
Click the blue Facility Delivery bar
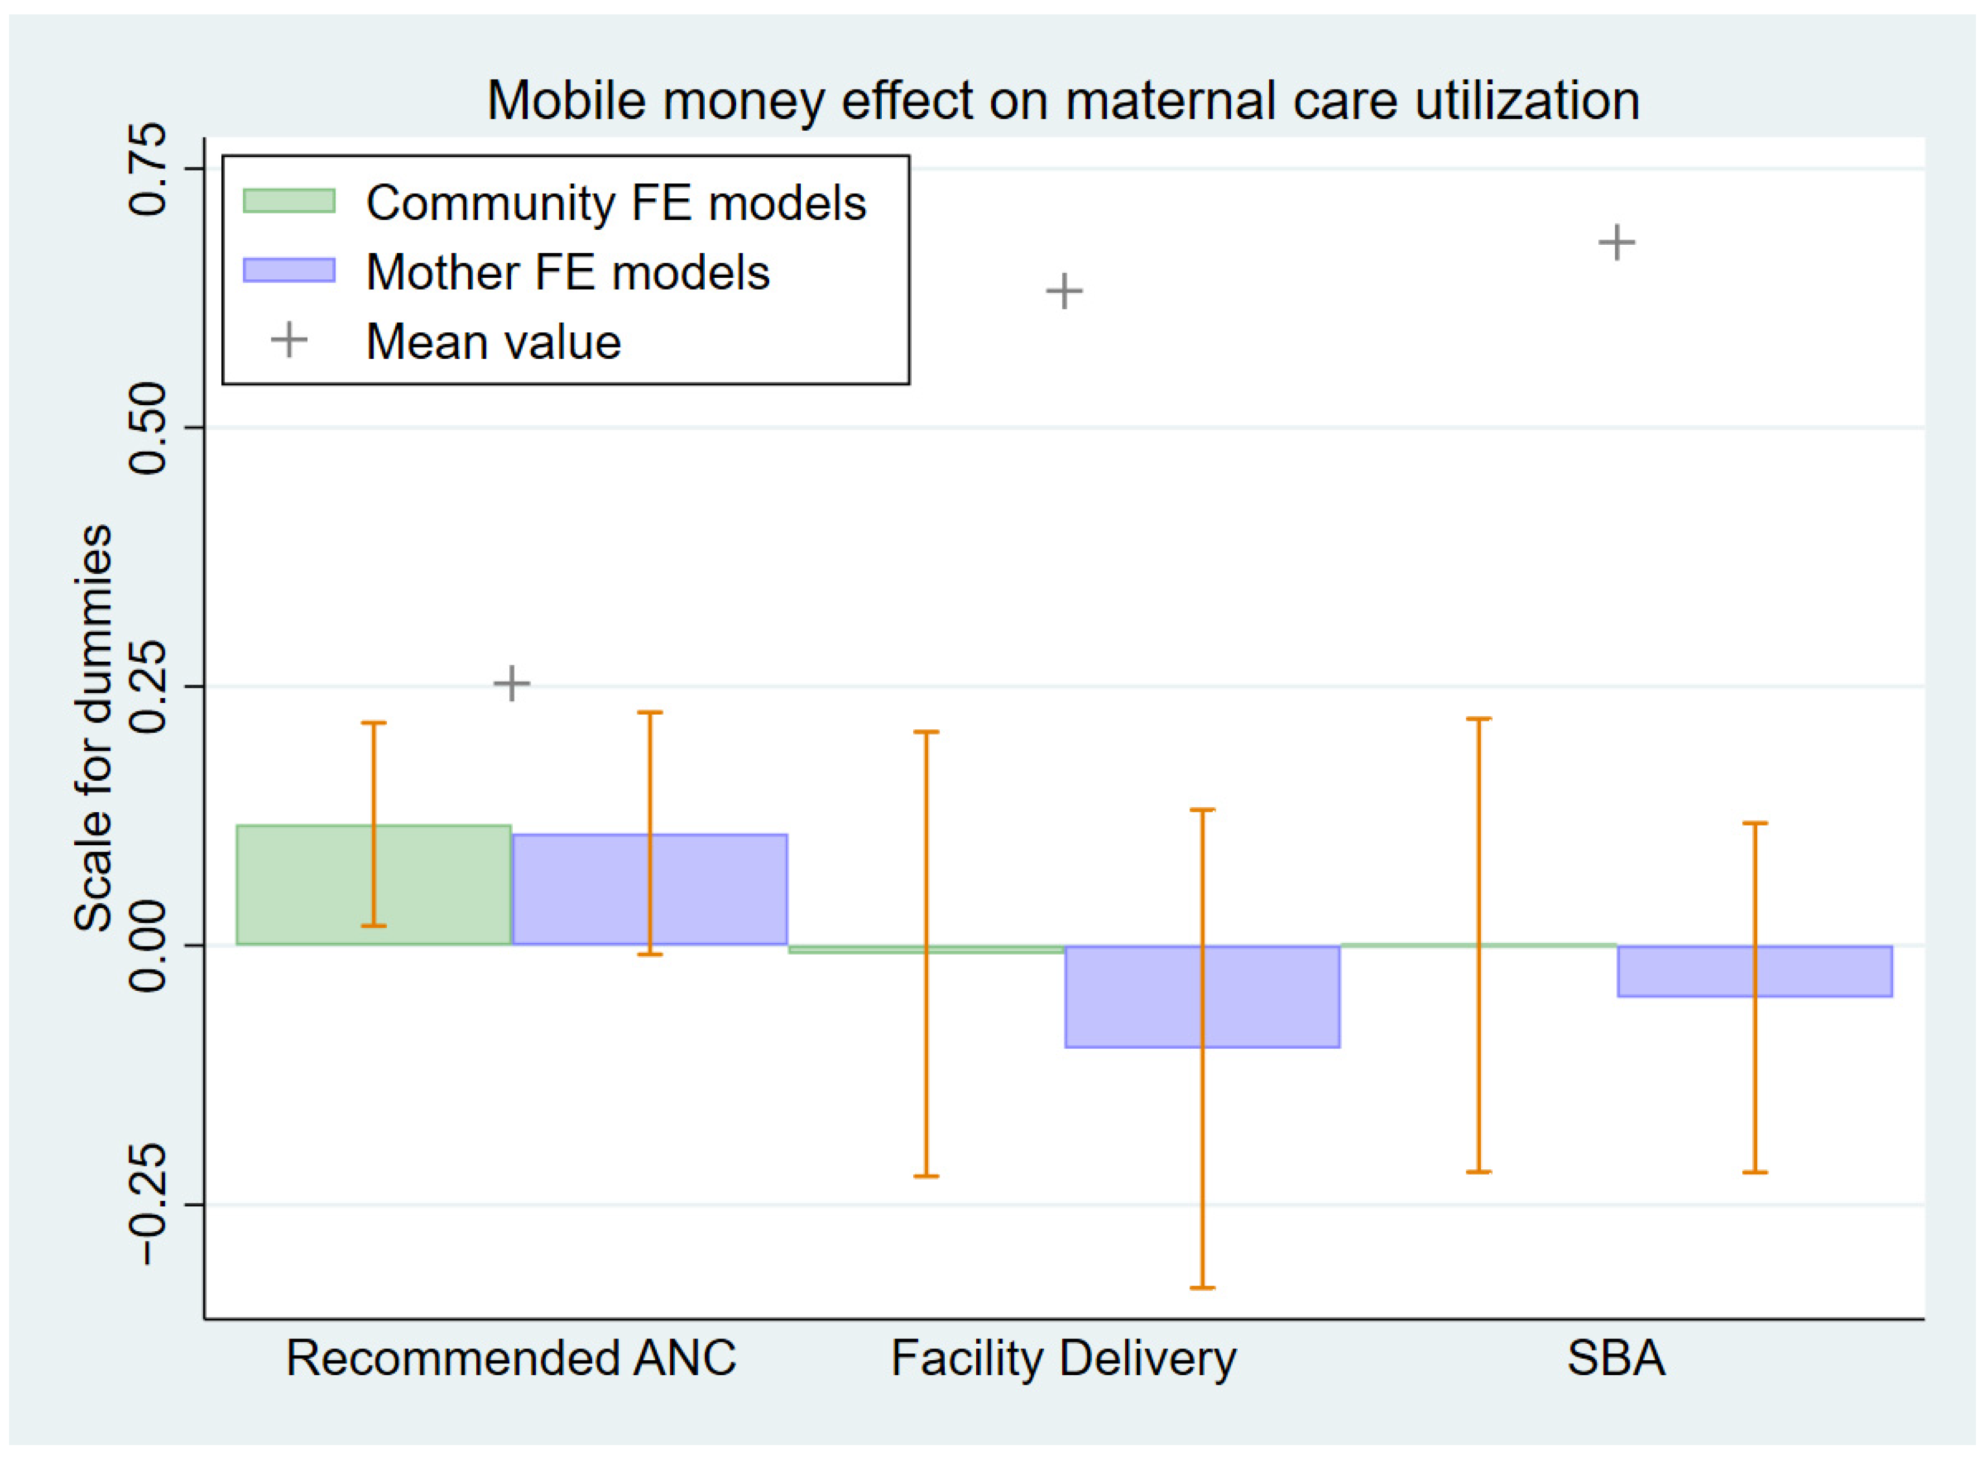pos(1132,996)
